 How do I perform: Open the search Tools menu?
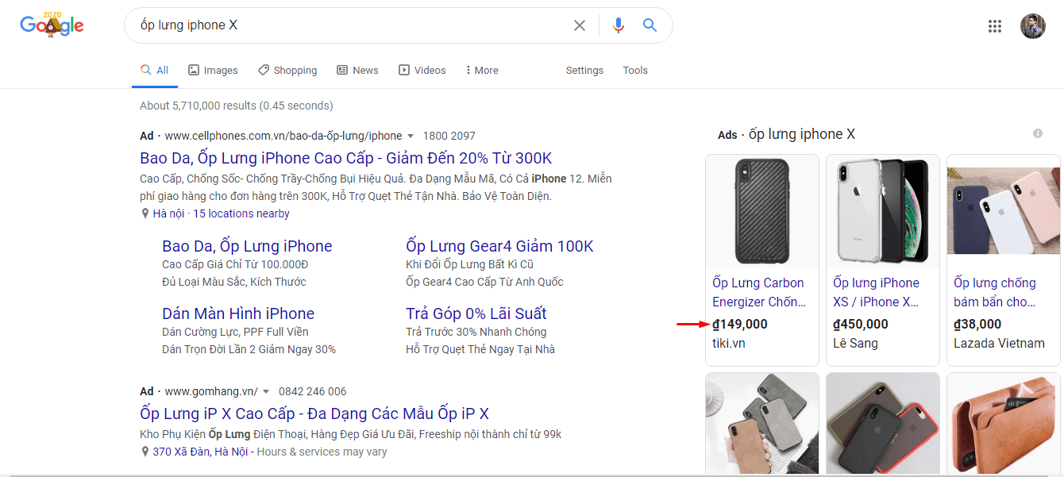(x=635, y=70)
